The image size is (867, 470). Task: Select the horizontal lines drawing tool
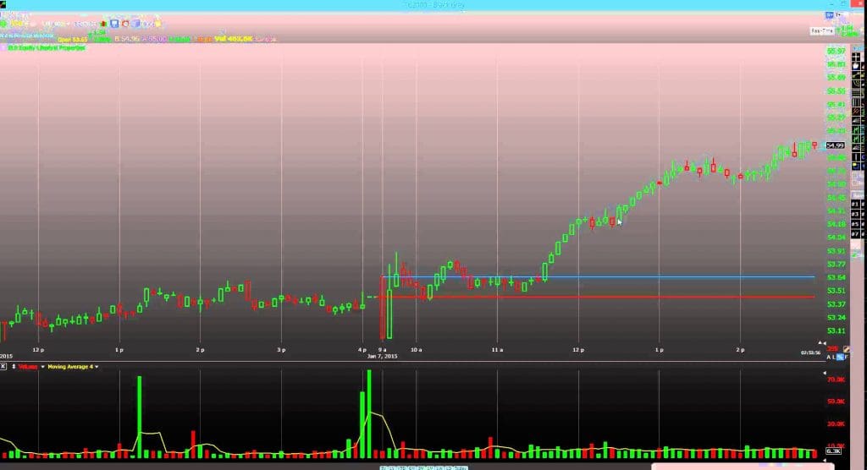click(856, 91)
